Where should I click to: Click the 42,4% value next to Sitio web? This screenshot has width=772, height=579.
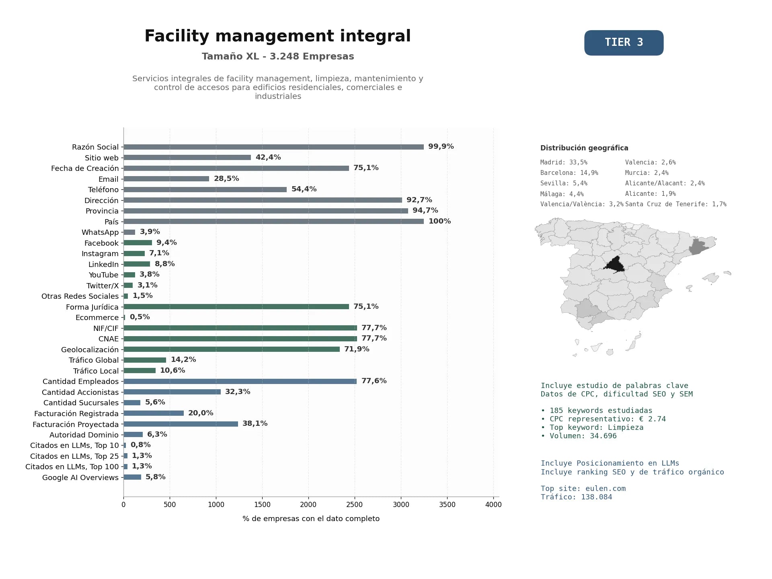click(x=268, y=157)
